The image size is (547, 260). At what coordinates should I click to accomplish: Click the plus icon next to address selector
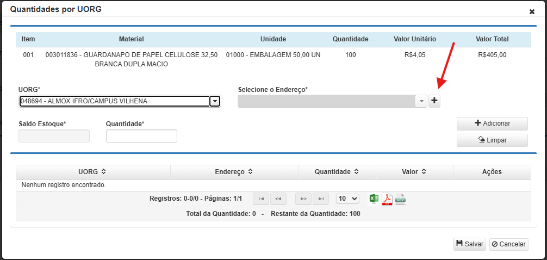434,101
